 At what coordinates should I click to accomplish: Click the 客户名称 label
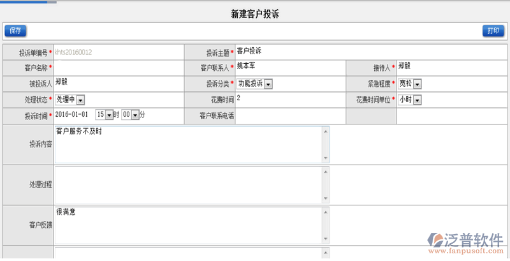(36, 68)
